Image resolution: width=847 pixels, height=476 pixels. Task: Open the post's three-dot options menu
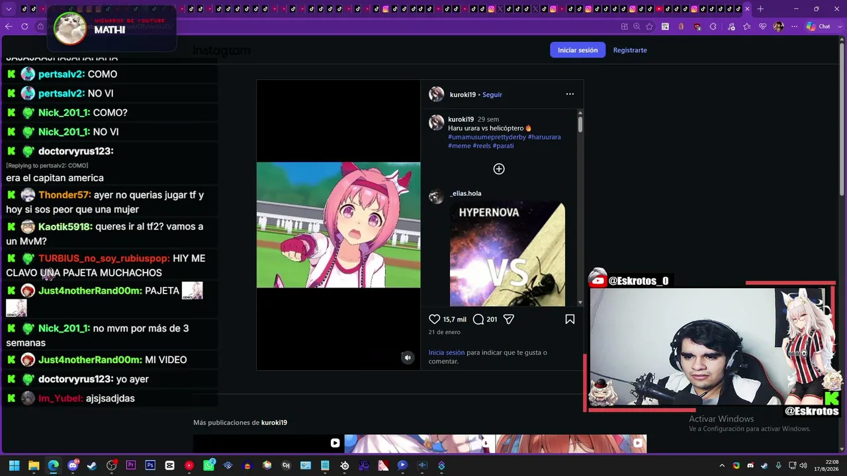pyautogui.click(x=570, y=94)
